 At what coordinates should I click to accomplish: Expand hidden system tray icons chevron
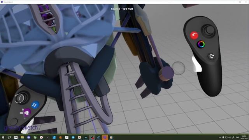220,137
